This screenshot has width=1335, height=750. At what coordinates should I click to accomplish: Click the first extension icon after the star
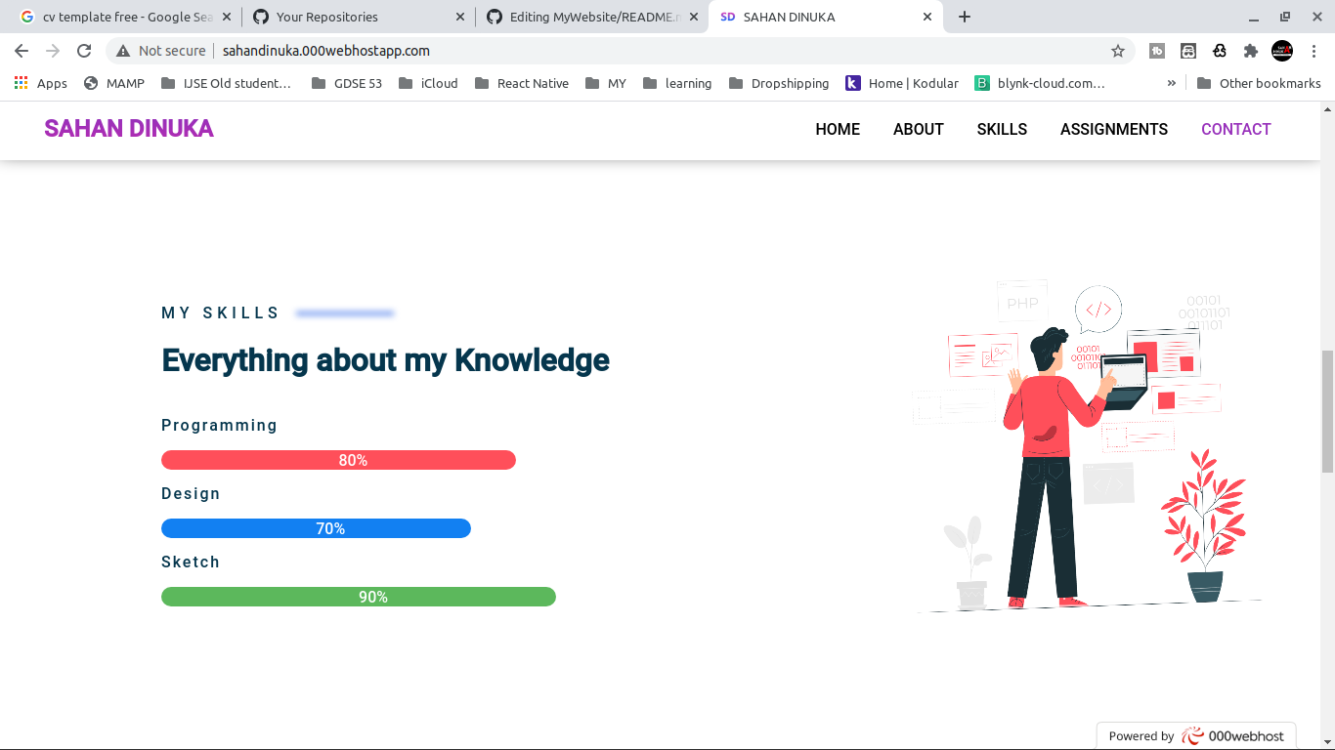coord(1157,51)
